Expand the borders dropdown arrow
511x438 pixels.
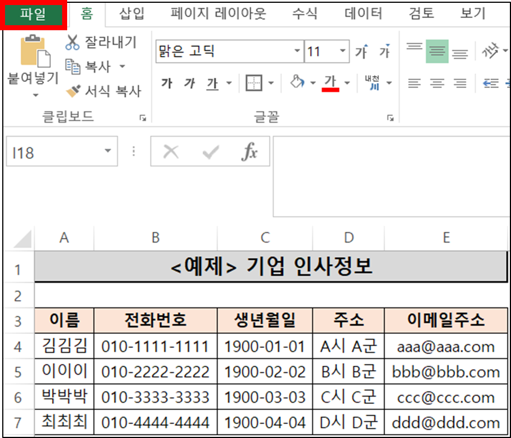[271, 83]
